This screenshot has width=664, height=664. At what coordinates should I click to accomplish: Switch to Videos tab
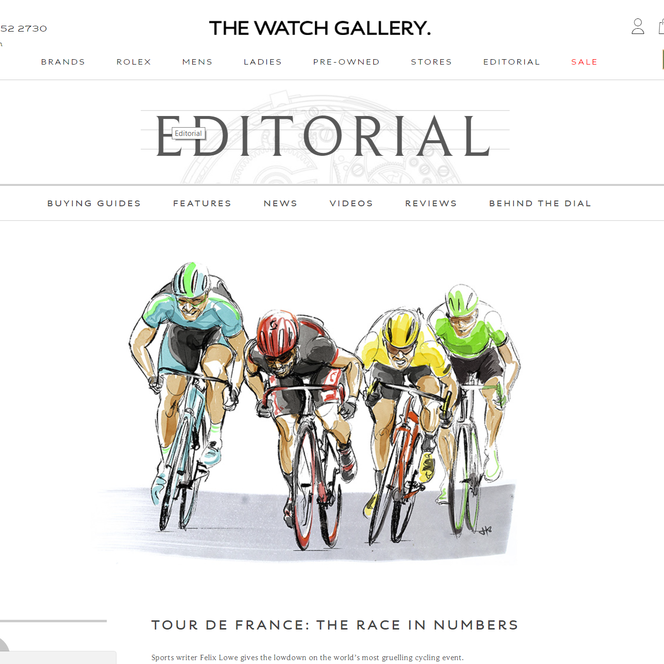click(x=351, y=203)
